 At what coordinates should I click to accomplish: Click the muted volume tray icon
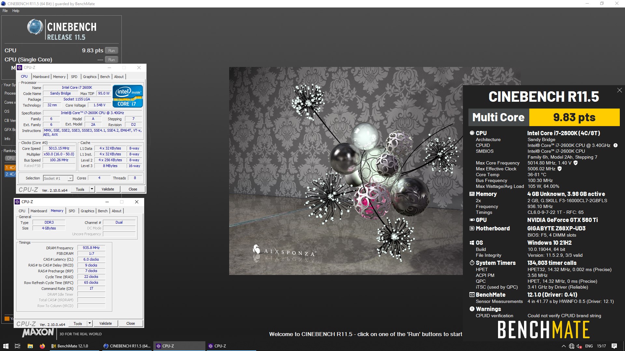point(579,346)
